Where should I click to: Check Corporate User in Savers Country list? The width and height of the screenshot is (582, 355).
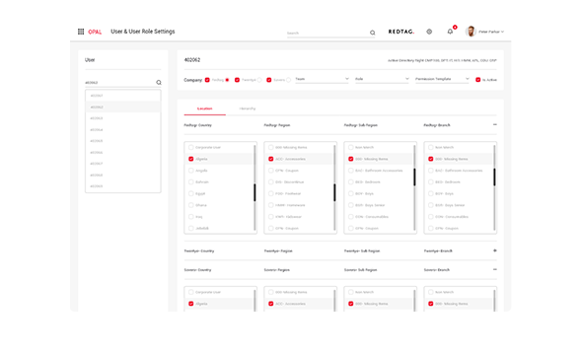point(190,292)
